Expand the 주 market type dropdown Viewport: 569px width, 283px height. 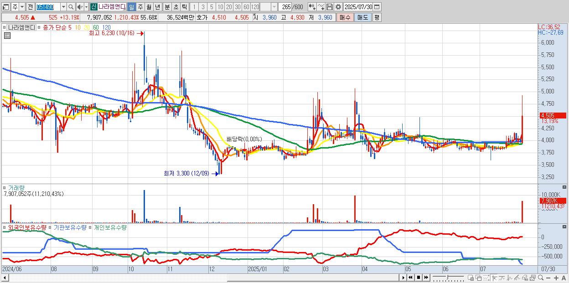click(22, 7)
